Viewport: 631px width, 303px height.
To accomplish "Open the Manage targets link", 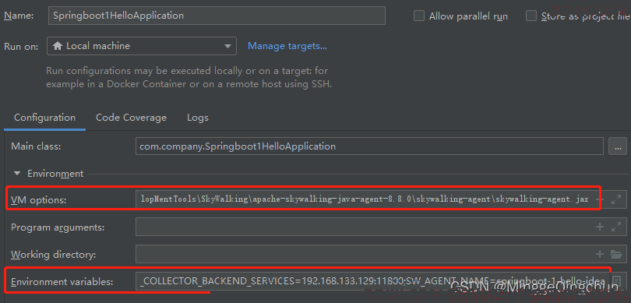I will tap(287, 46).
